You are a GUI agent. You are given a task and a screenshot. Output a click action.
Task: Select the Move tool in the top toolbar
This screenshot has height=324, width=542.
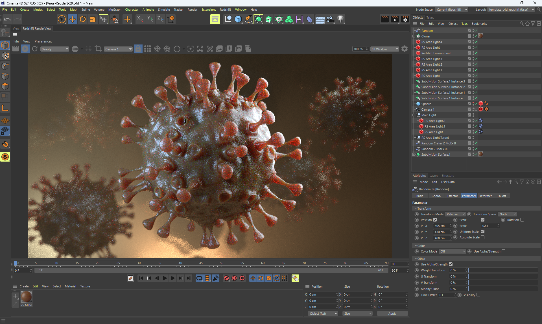(73, 19)
